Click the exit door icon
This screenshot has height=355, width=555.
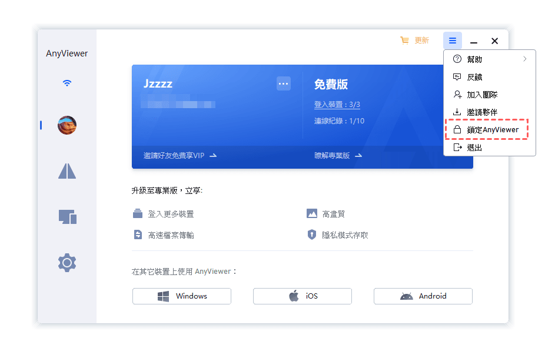point(458,148)
